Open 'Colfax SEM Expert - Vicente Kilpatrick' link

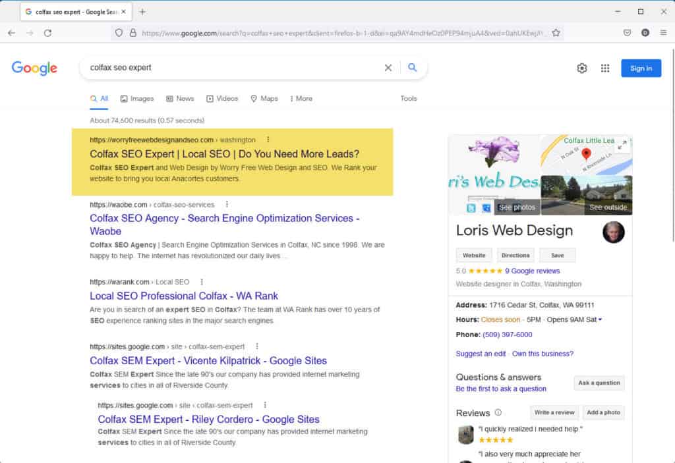point(208,361)
